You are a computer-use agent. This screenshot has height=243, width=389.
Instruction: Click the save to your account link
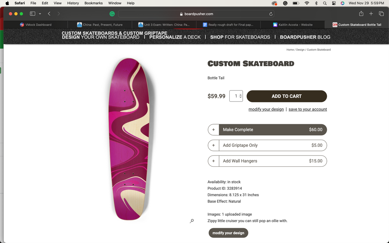tap(308, 109)
